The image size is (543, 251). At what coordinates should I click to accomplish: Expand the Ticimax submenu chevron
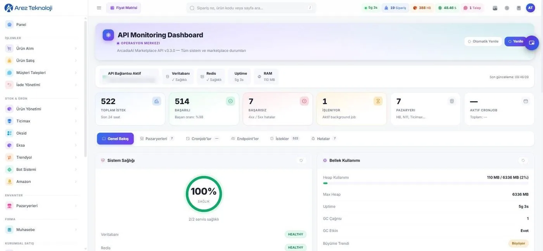(76, 121)
